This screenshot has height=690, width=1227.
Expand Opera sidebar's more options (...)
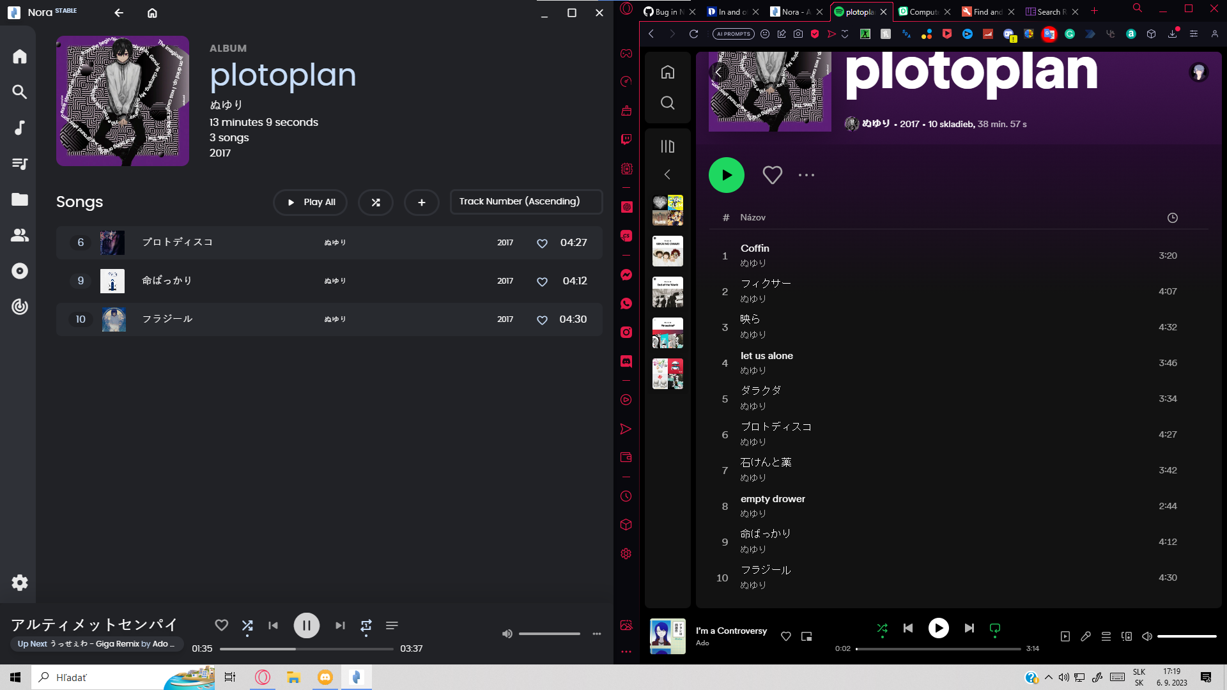[x=626, y=652]
